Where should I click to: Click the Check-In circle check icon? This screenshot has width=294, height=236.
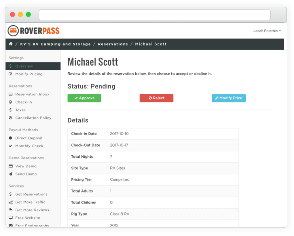[x=11, y=102]
